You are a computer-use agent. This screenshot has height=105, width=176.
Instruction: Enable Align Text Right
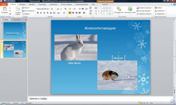point(76,13)
